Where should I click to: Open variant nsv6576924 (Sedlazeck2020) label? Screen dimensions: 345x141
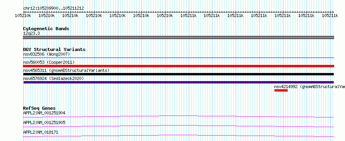pos(53,78)
